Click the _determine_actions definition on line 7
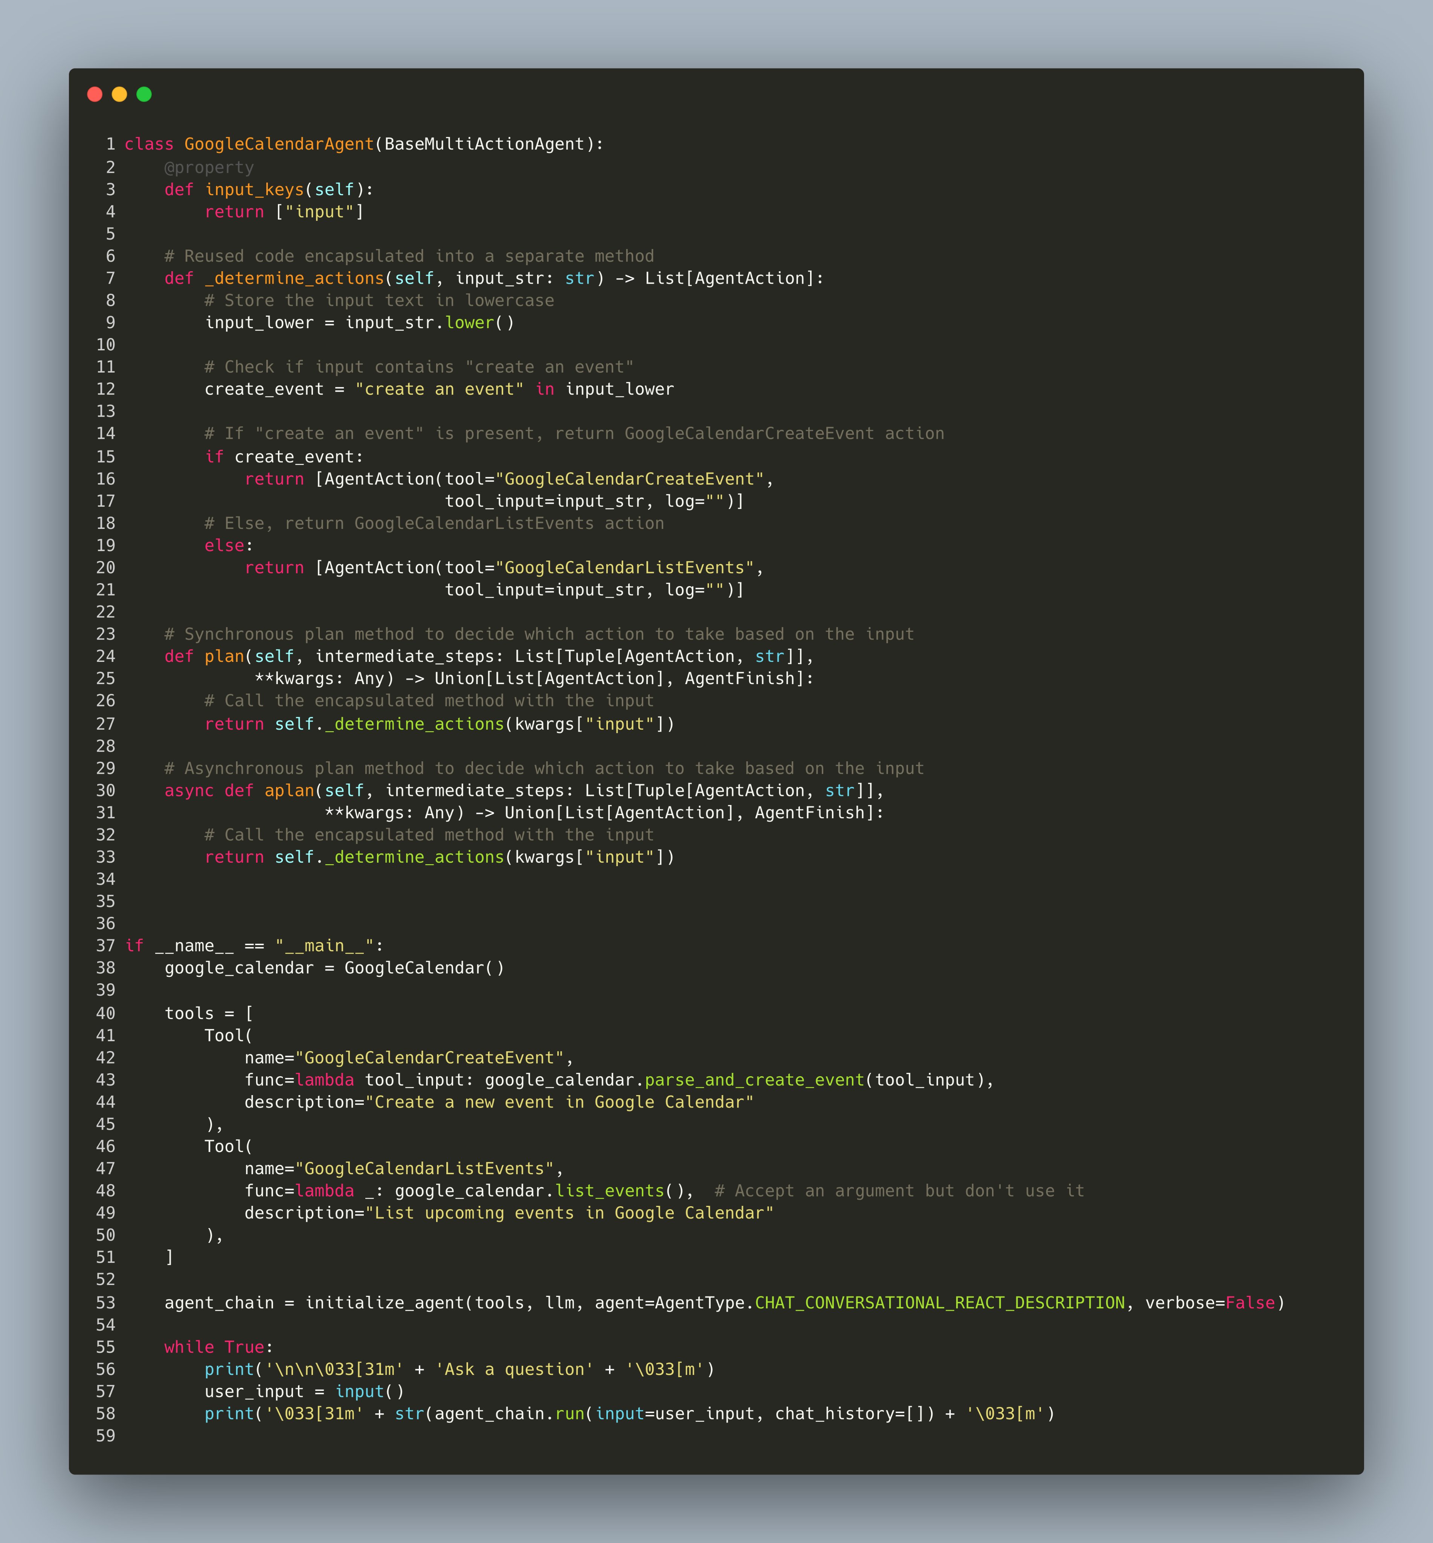The height and width of the screenshot is (1543, 1433). [x=294, y=278]
